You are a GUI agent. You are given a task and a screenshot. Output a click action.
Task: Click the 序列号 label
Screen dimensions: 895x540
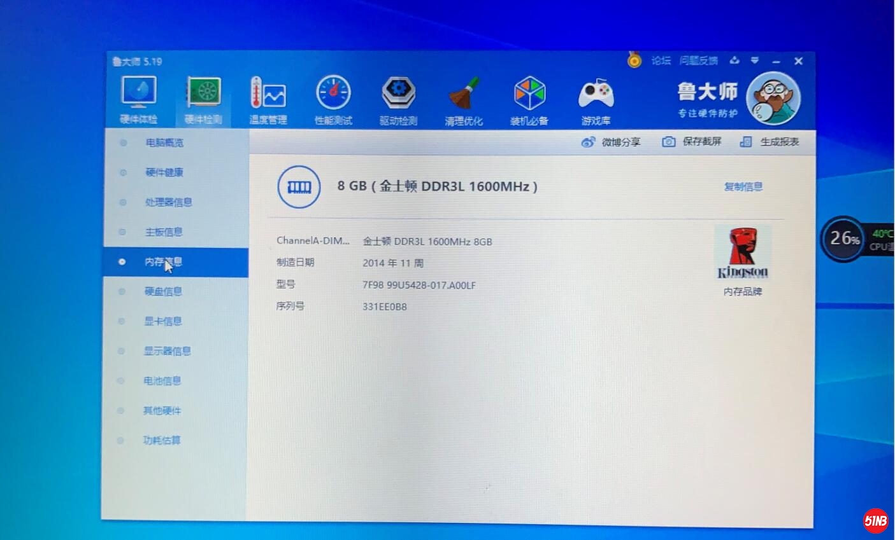tap(290, 306)
